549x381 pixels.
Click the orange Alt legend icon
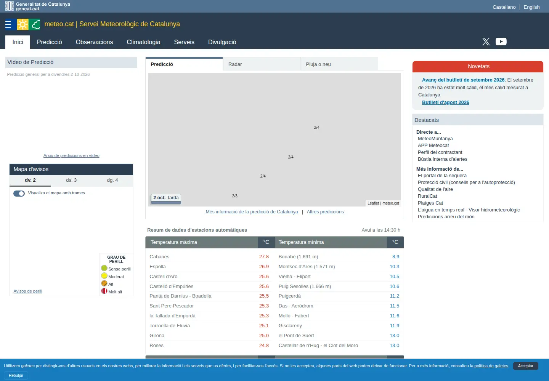[x=104, y=283]
